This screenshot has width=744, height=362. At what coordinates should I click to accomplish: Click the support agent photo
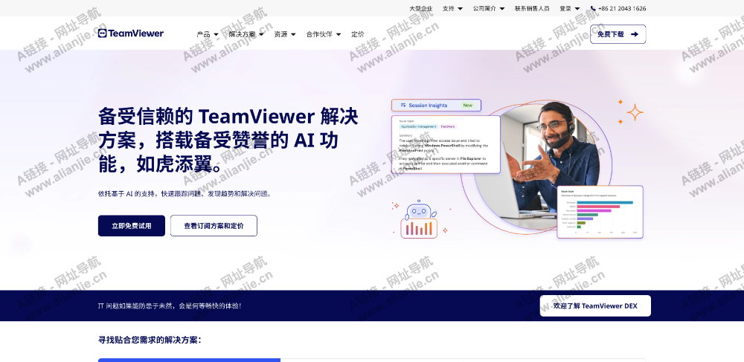(539, 166)
